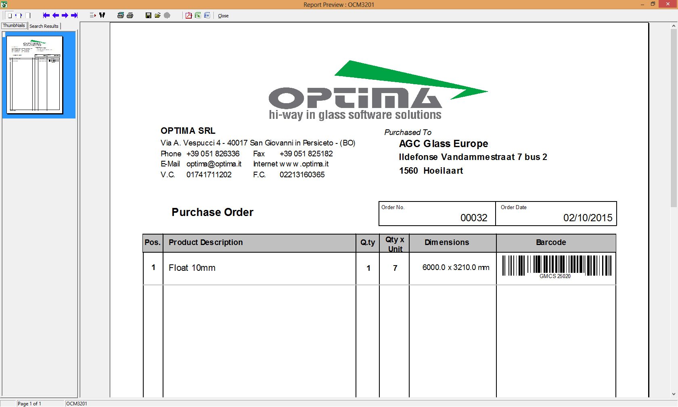Click the F.C. number '02213160365'

point(302,175)
